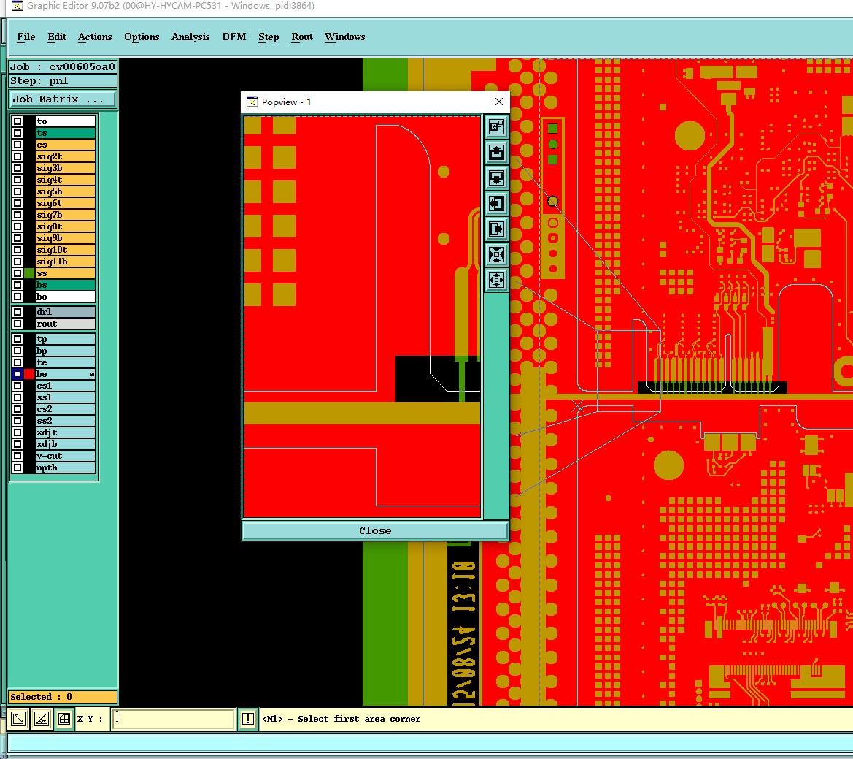This screenshot has height=759, width=853.
Task: Toggle the checkbox for layer bo
Action: (x=18, y=296)
